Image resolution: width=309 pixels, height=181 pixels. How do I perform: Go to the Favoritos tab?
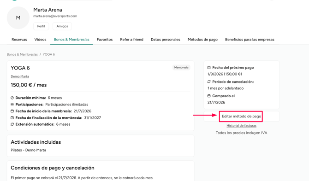105,40
